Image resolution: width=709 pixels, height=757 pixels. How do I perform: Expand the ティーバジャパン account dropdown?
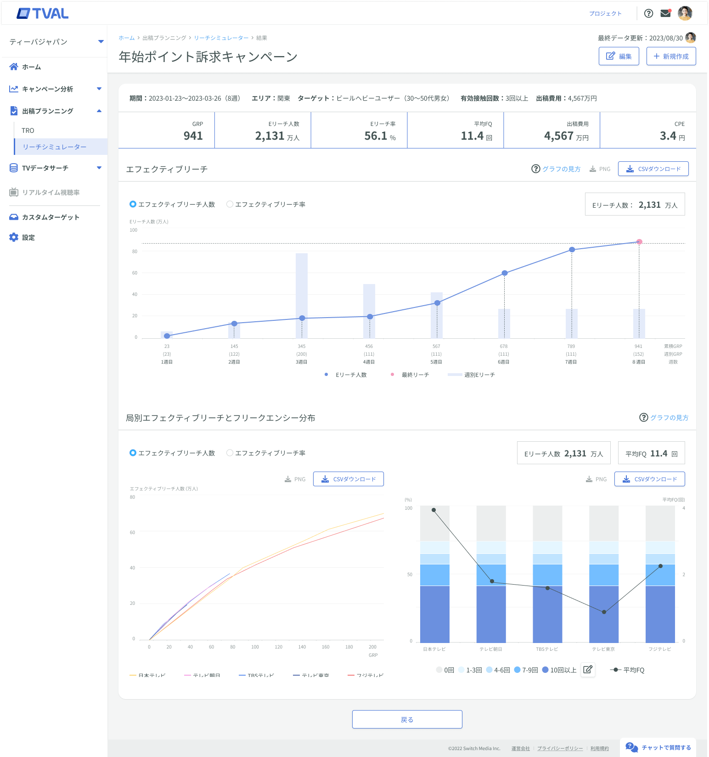tap(101, 42)
